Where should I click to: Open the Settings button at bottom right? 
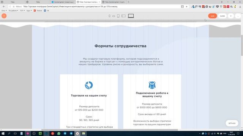click(232, 124)
